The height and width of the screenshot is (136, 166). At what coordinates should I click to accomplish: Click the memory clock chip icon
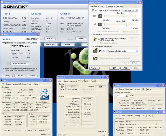[100, 24]
